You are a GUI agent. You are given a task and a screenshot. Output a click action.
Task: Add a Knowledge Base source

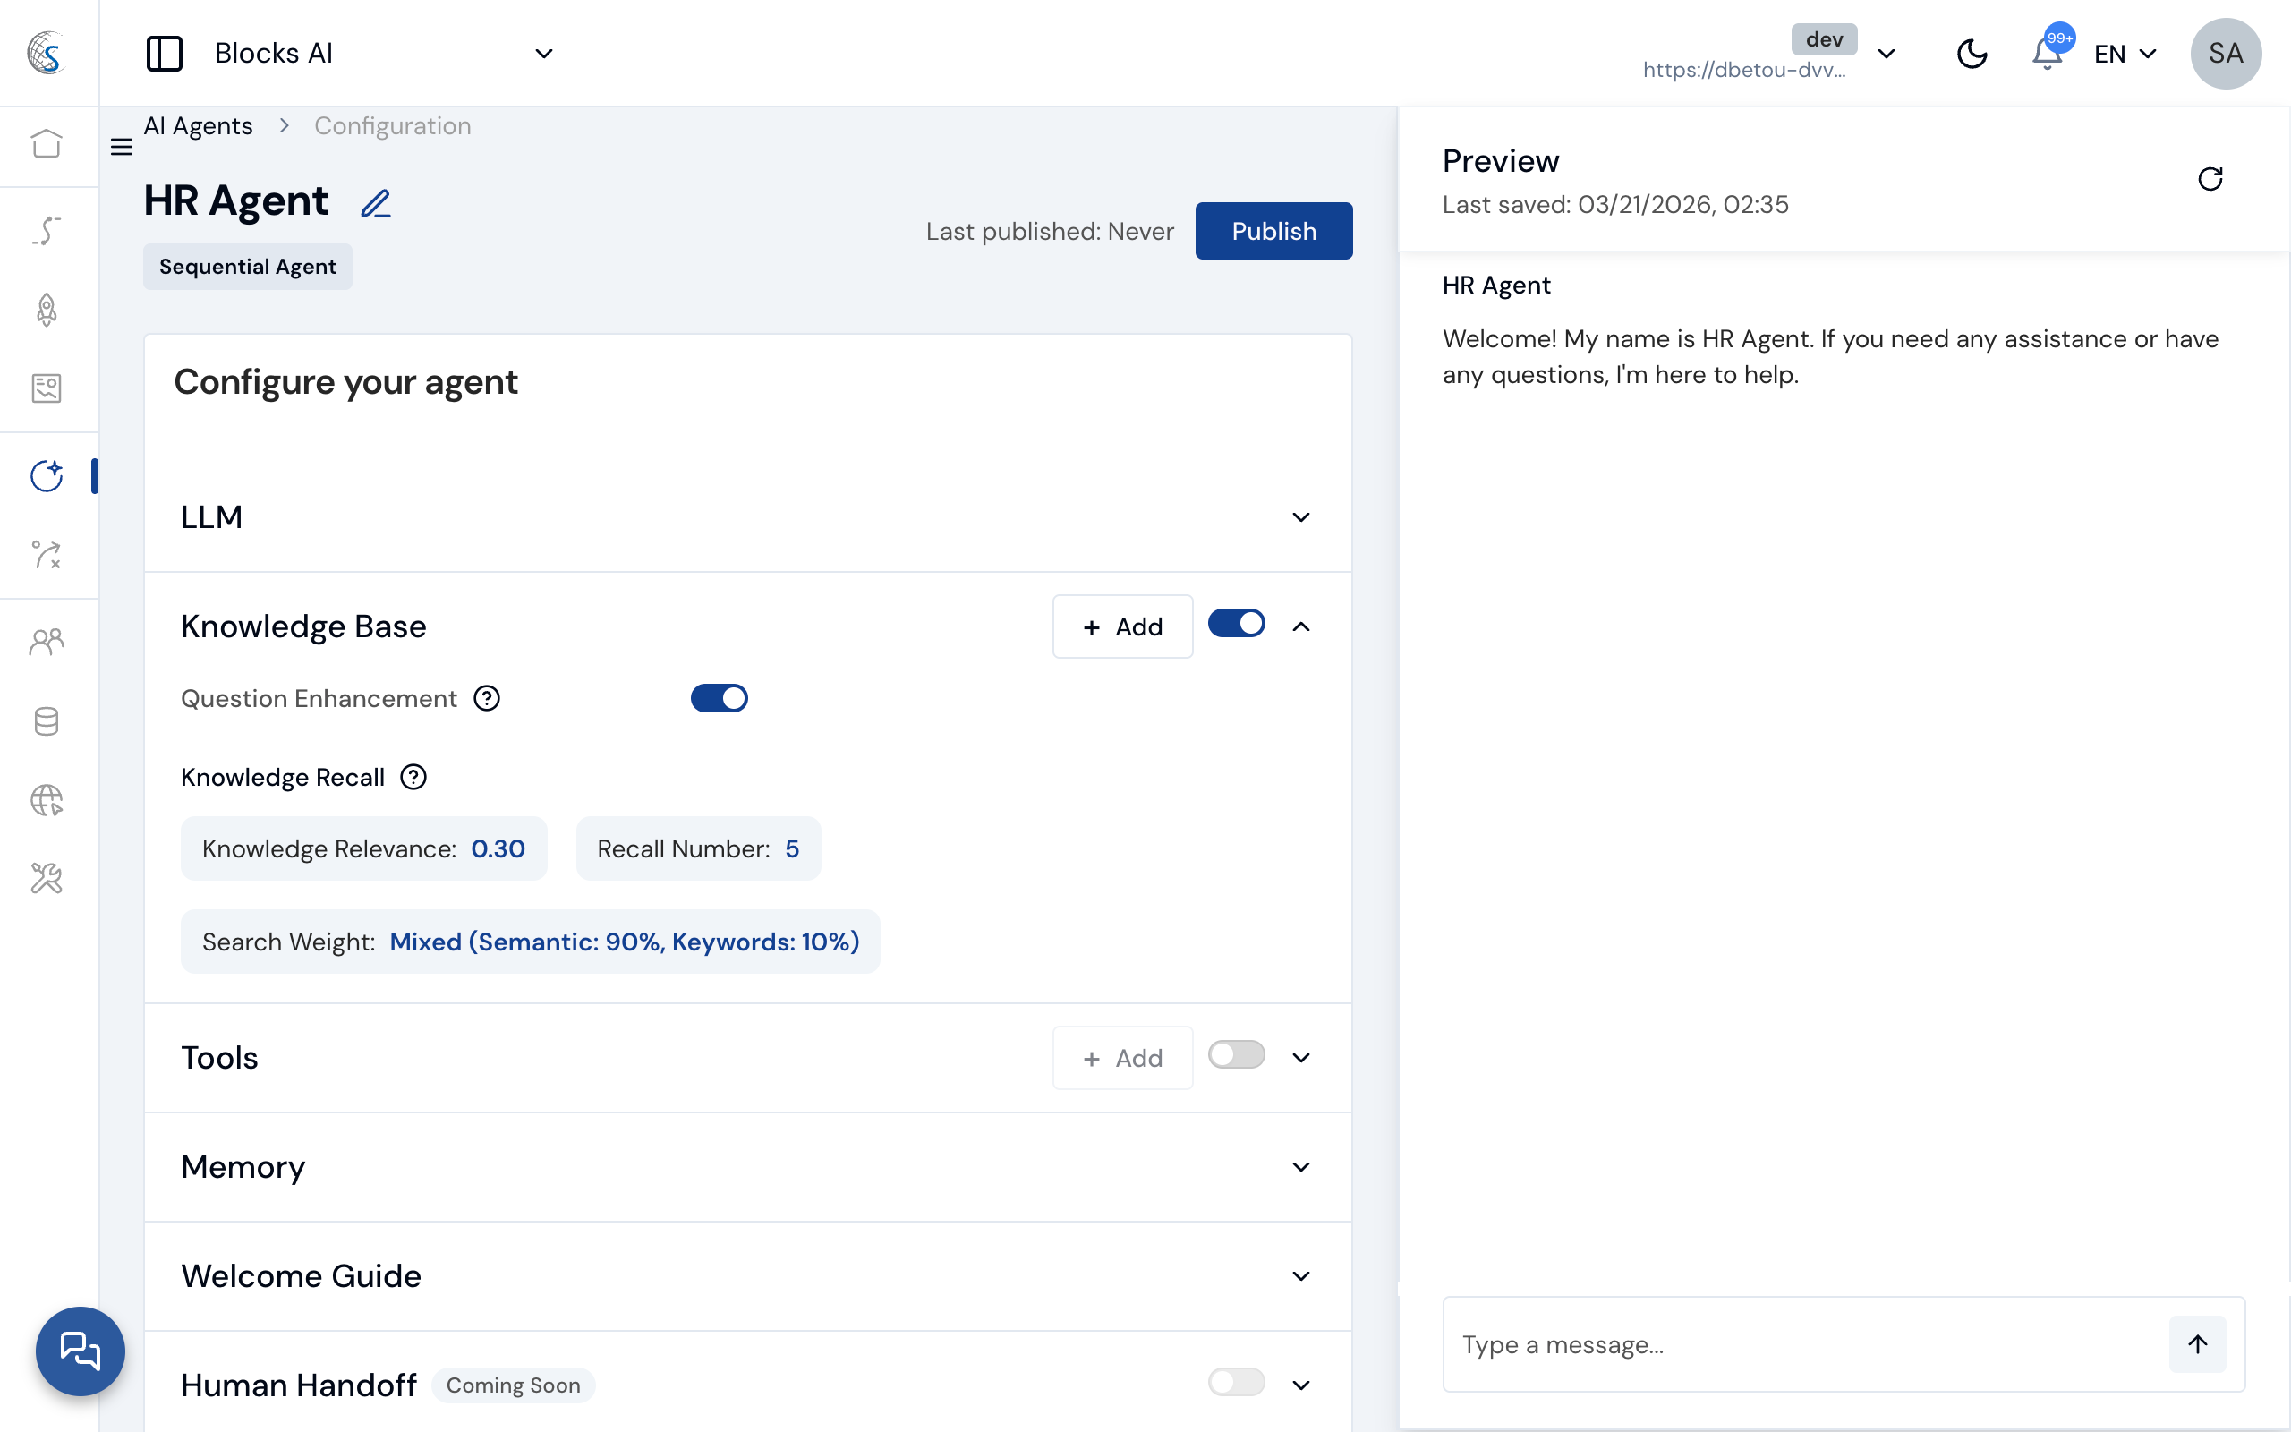(x=1122, y=627)
